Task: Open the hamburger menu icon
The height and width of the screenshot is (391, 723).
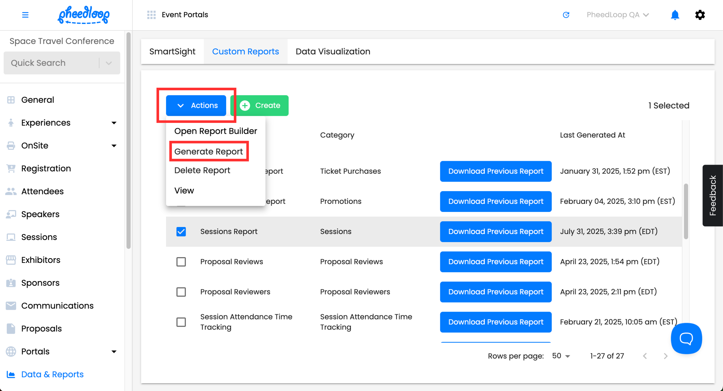Action: point(25,15)
